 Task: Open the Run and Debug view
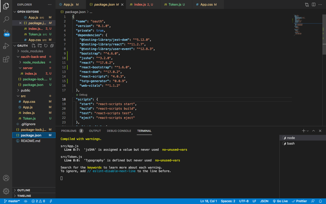coord(6,46)
